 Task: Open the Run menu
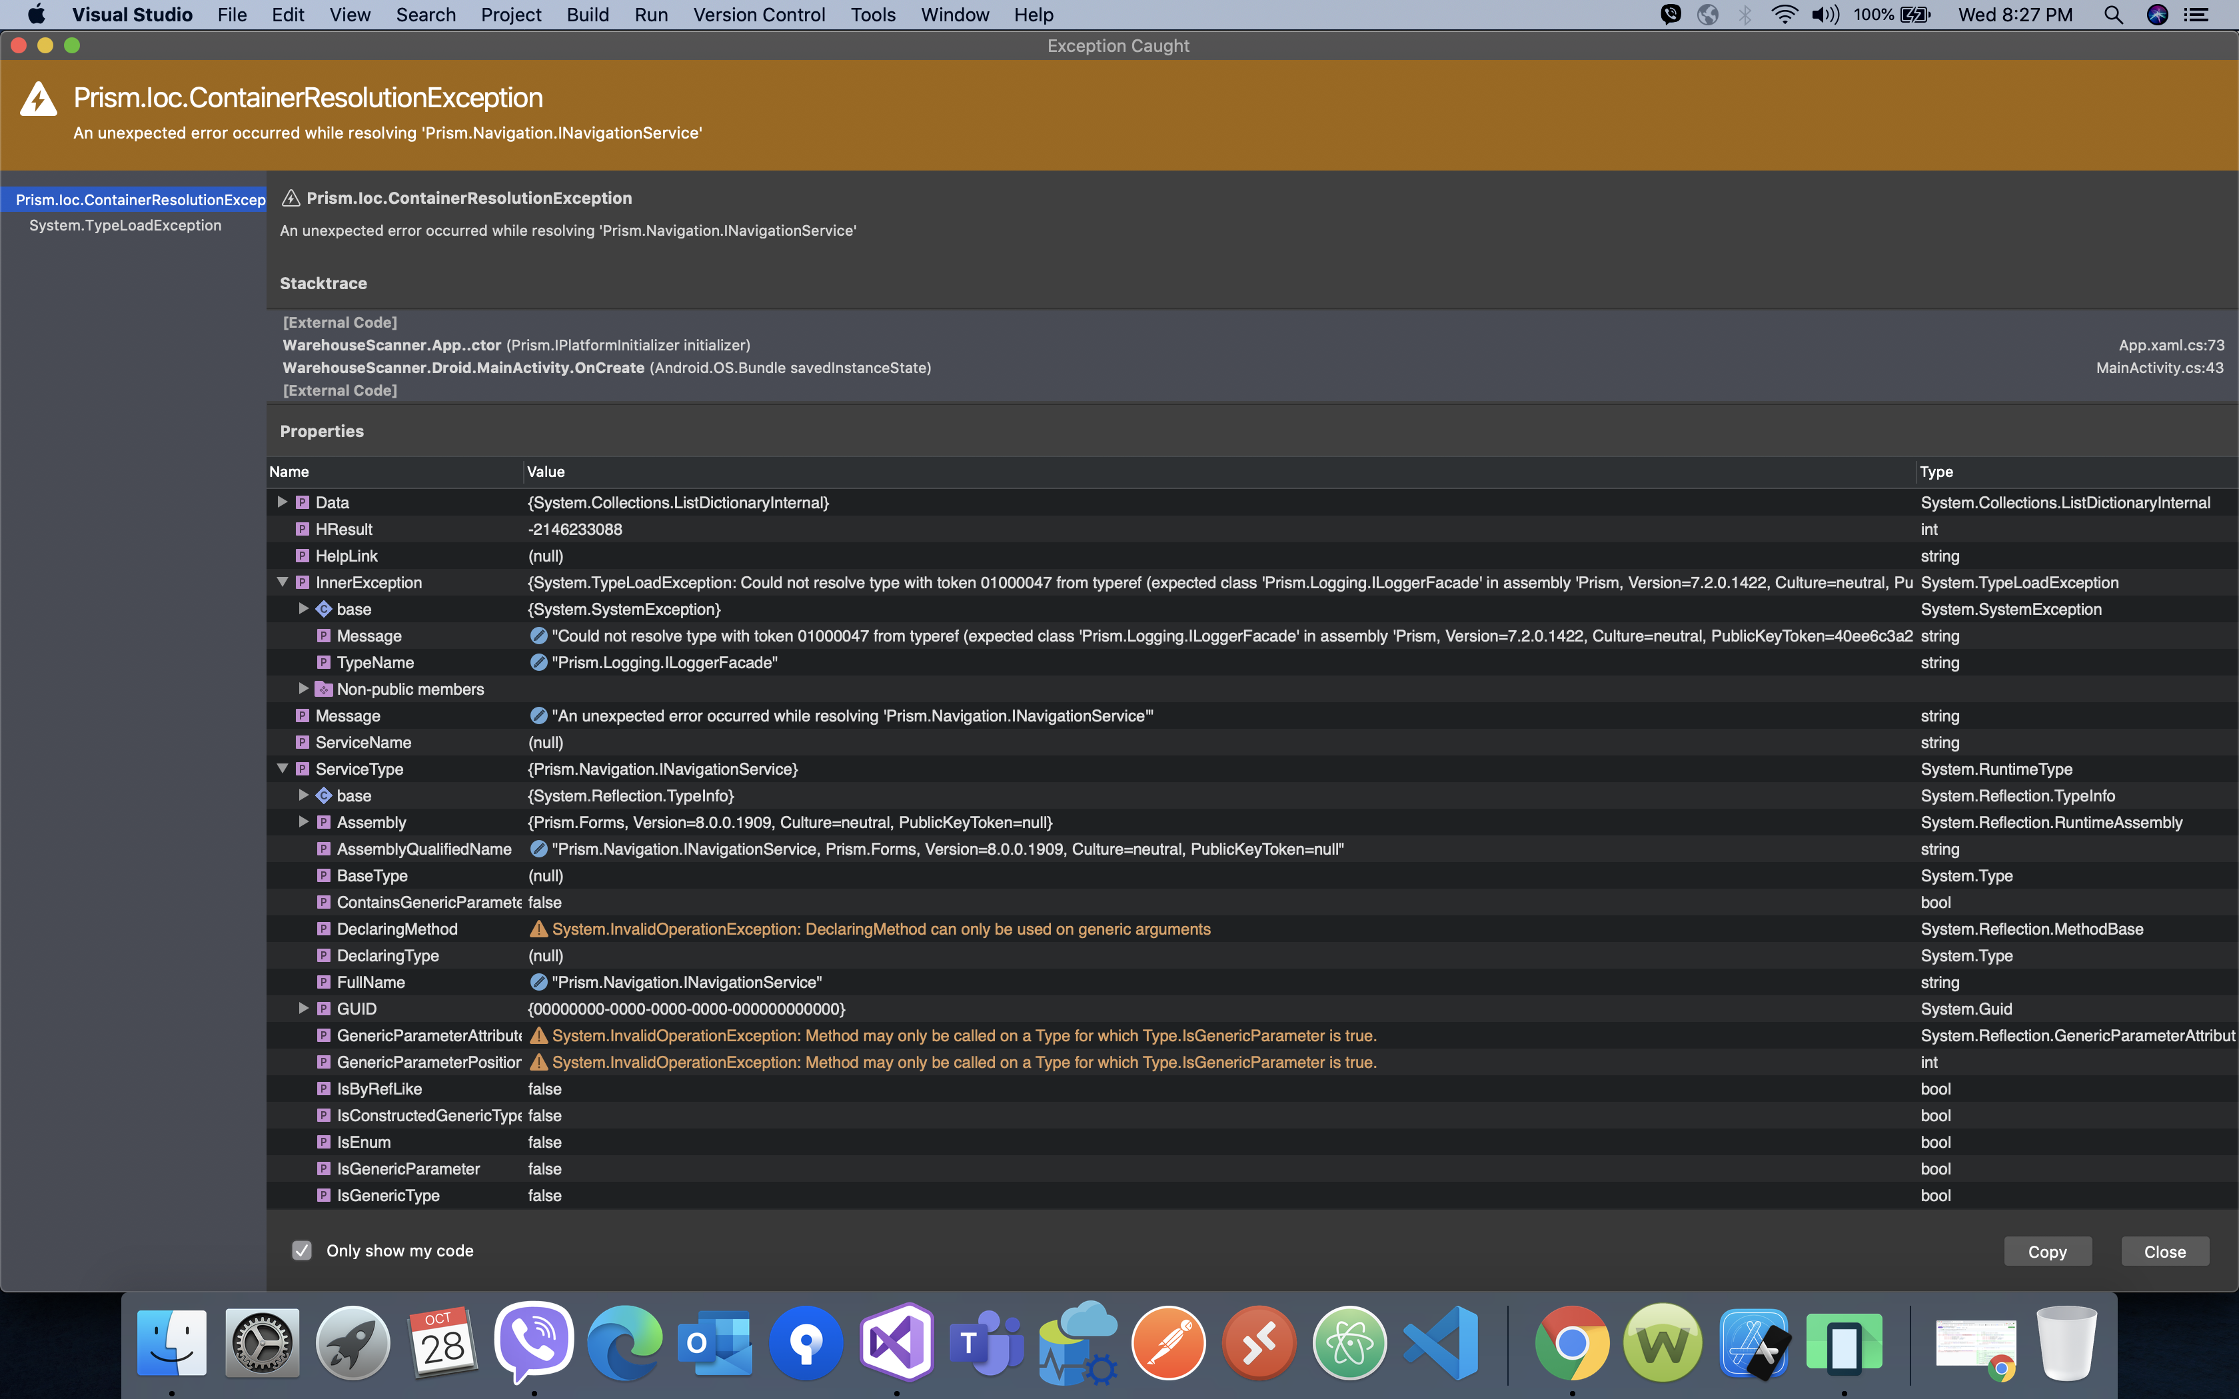(x=651, y=15)
